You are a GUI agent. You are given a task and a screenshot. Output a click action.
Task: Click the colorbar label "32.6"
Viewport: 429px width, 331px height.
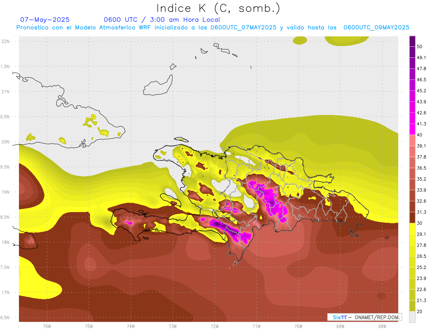(421, 201)
